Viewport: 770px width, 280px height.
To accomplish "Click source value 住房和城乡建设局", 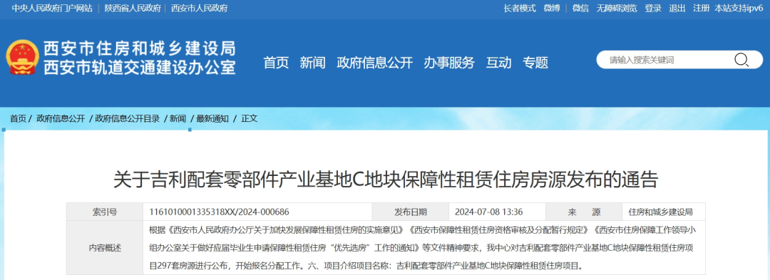I will tap(660, 212).
